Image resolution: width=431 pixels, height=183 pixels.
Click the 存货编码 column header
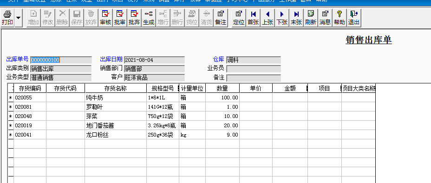coord(30,88)
